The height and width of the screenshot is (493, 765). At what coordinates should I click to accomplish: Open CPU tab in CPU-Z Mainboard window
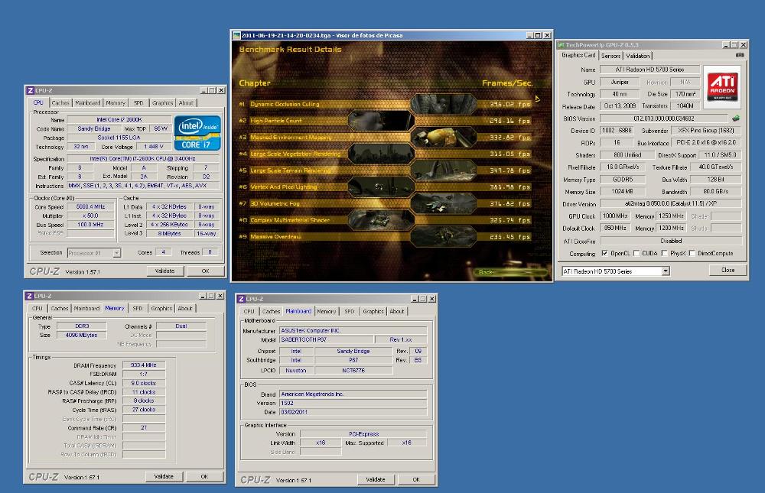(249, 311)
